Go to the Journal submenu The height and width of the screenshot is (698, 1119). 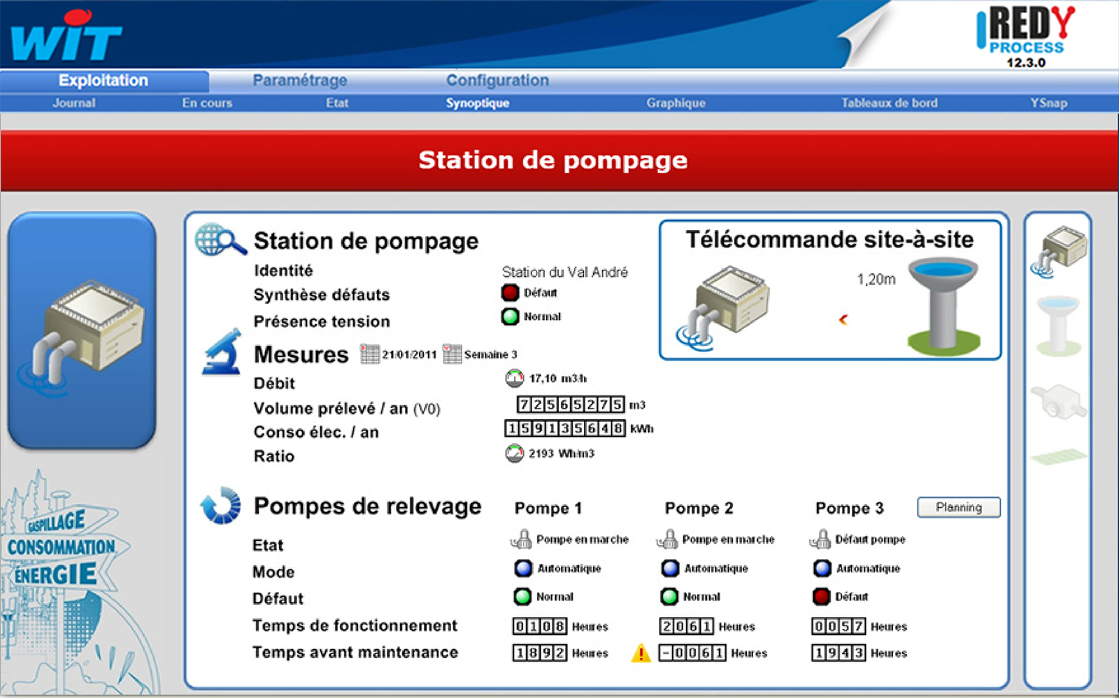[74, 103]
